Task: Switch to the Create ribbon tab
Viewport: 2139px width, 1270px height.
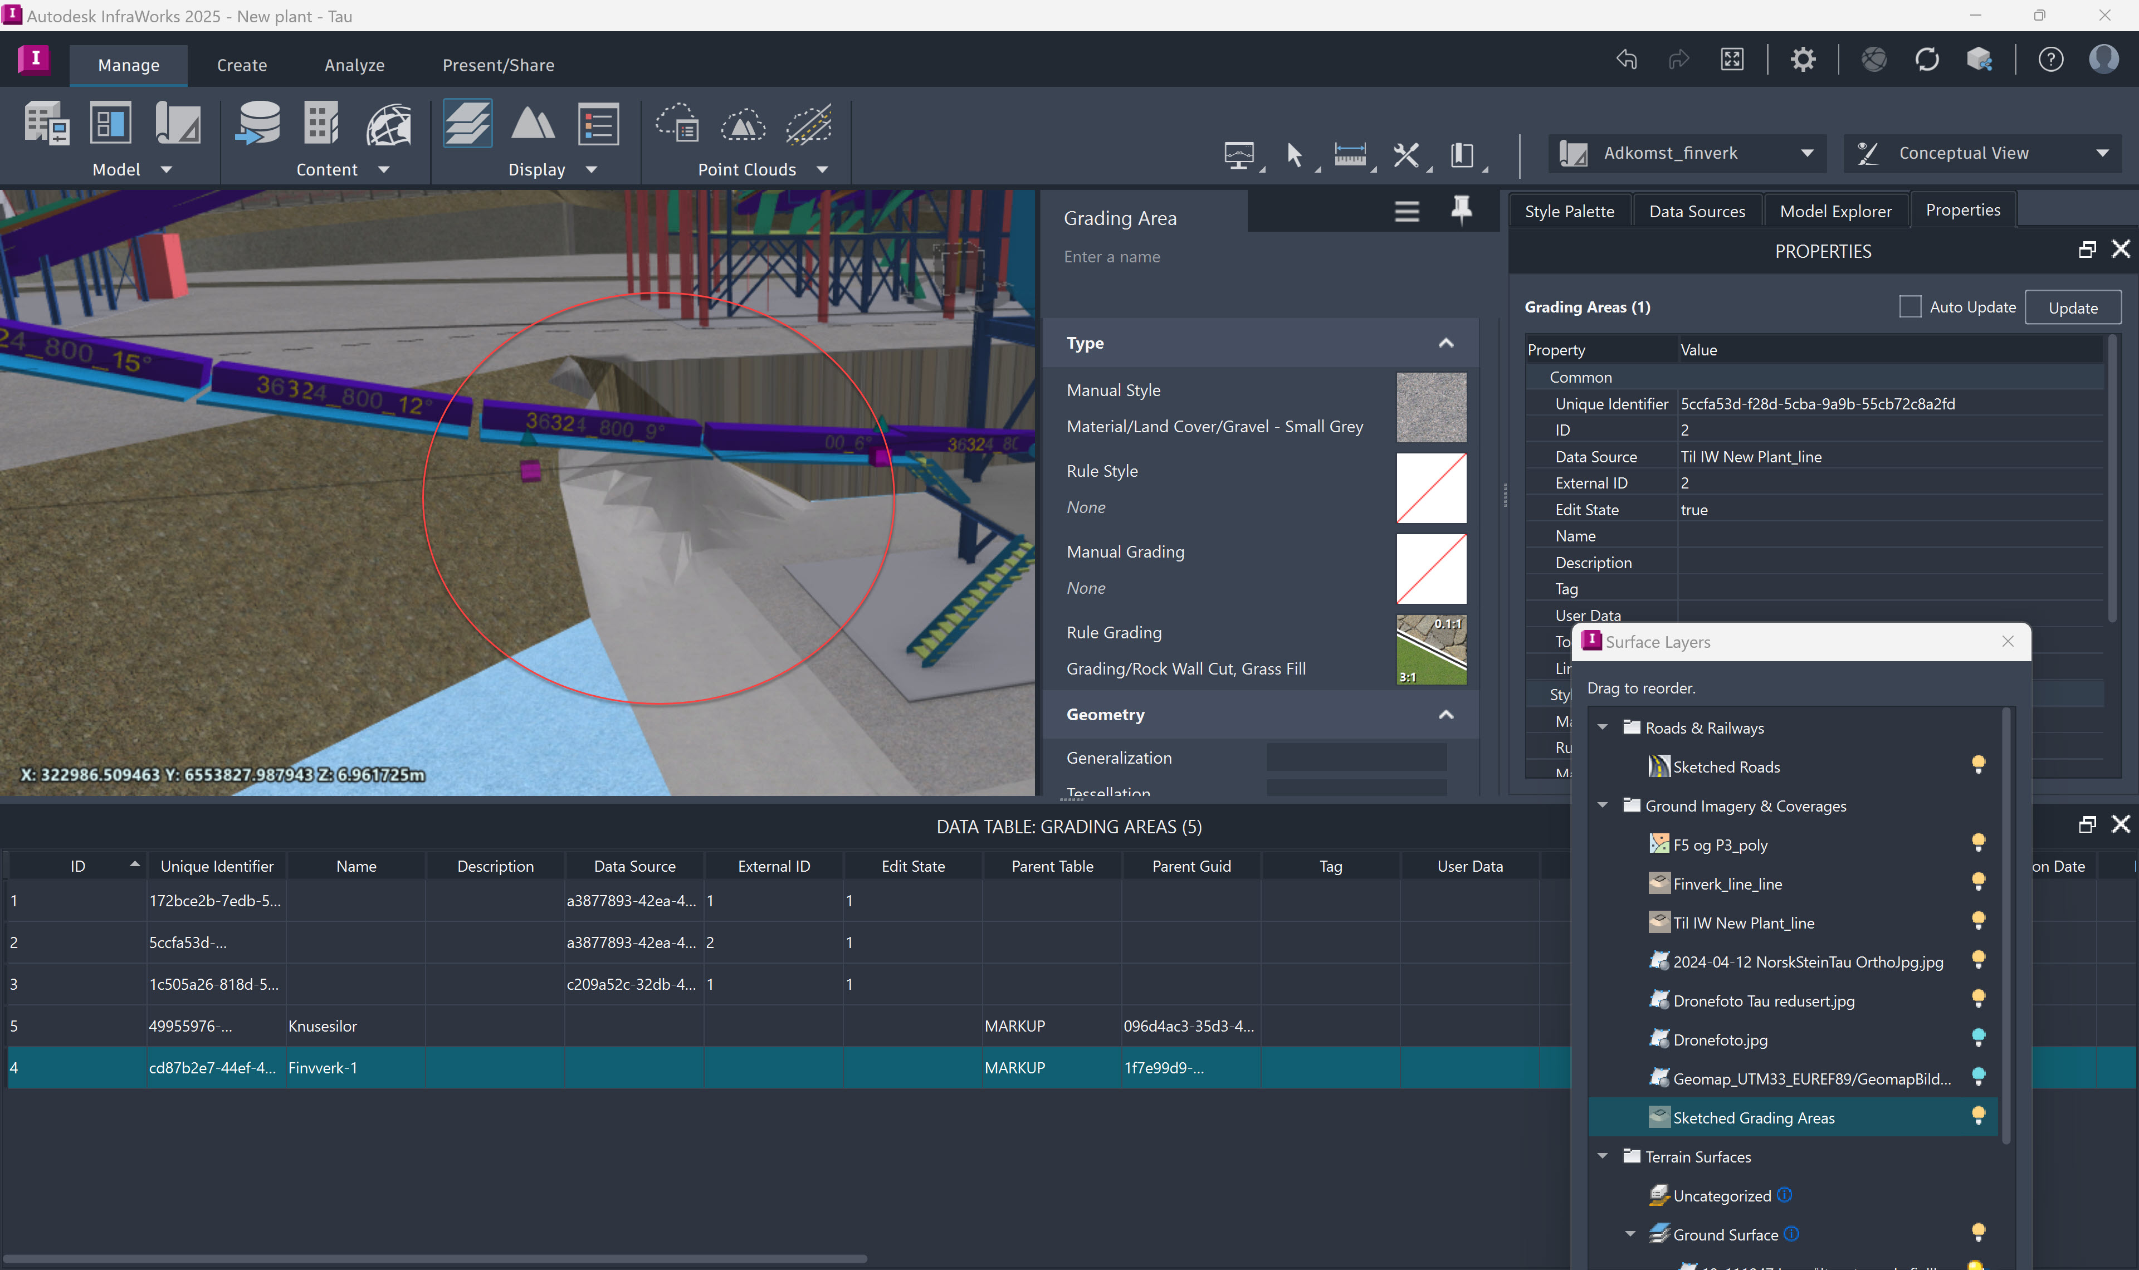Action: [x=241, y=64]
